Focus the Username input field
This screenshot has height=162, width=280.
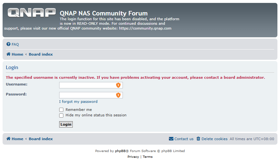coord(91,85)
